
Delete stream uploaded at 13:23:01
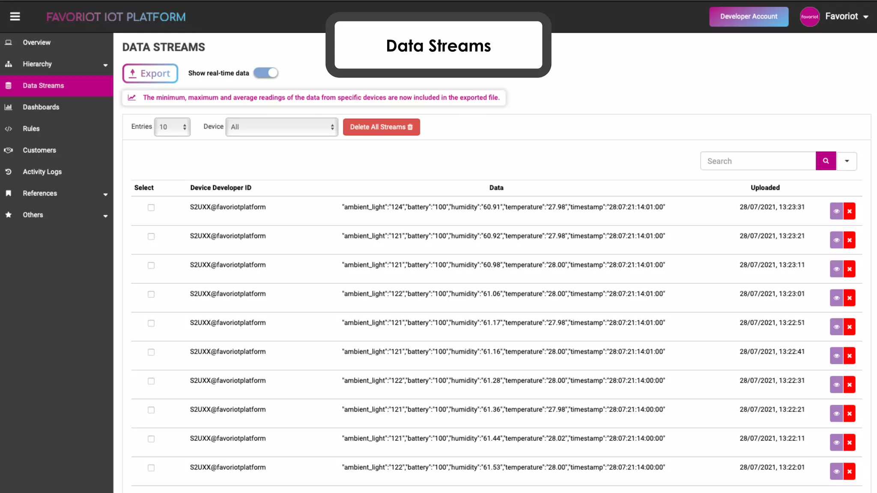point(850,298)
